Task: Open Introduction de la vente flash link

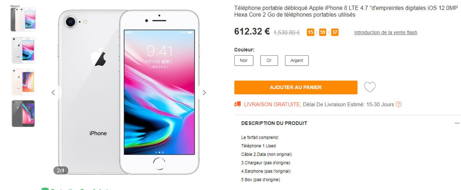Action: tap(385, 33)
